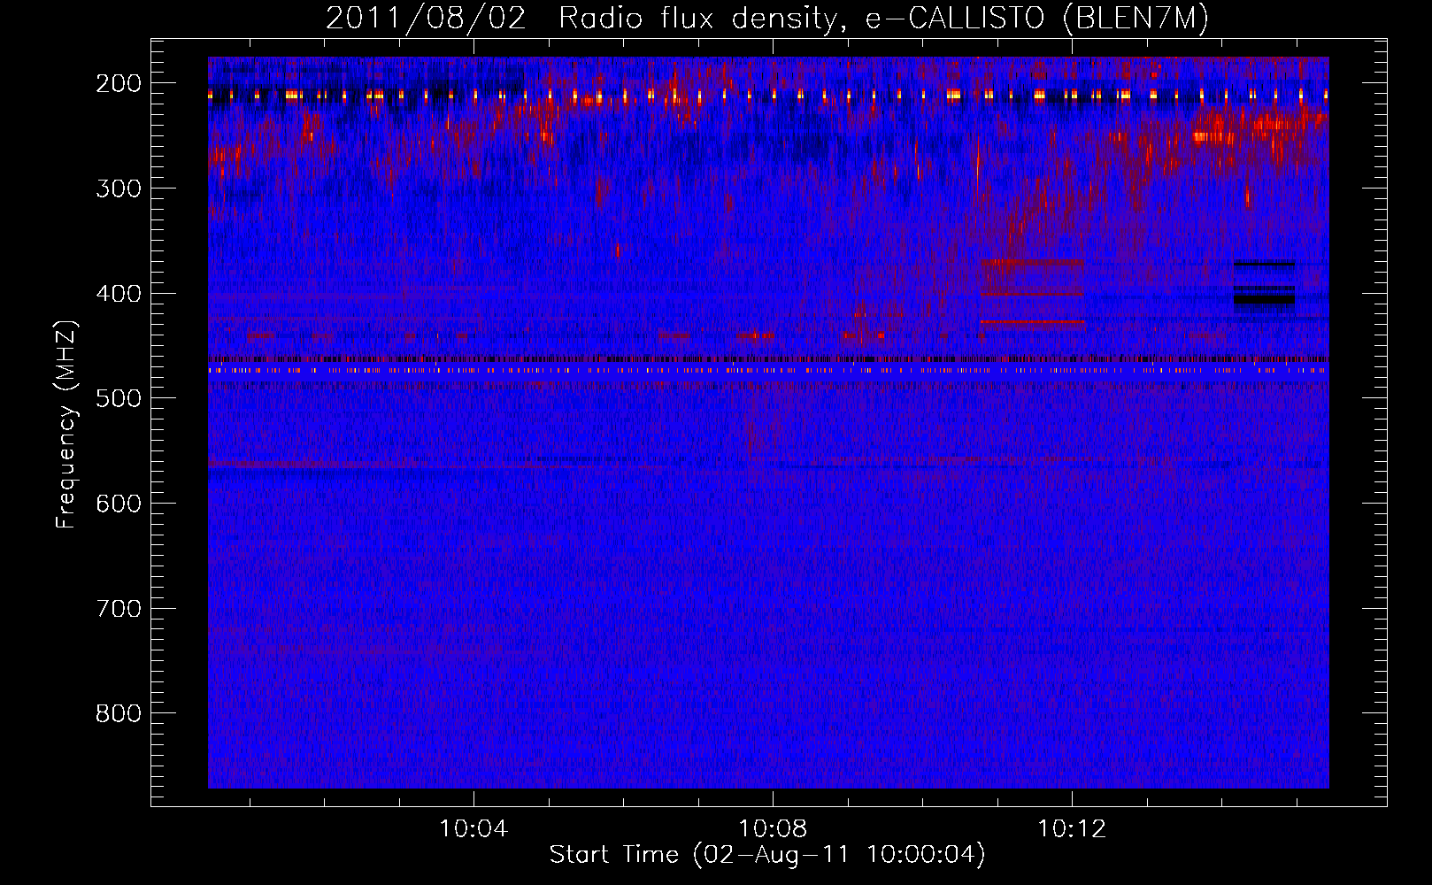Click the 400 frequency tick label

click(119, 294)
